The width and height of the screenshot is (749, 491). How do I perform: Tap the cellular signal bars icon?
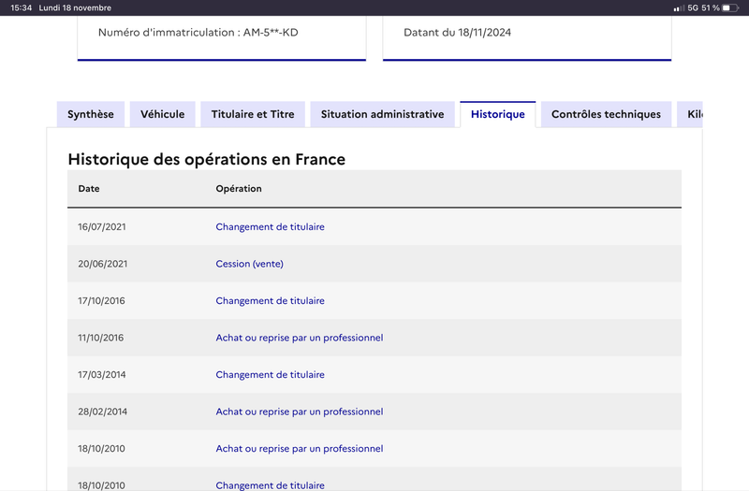tap(679, 8)
